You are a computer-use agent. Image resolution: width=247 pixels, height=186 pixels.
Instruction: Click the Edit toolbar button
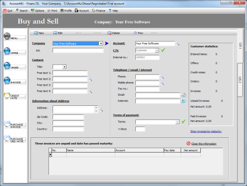[x=58, y=33]
